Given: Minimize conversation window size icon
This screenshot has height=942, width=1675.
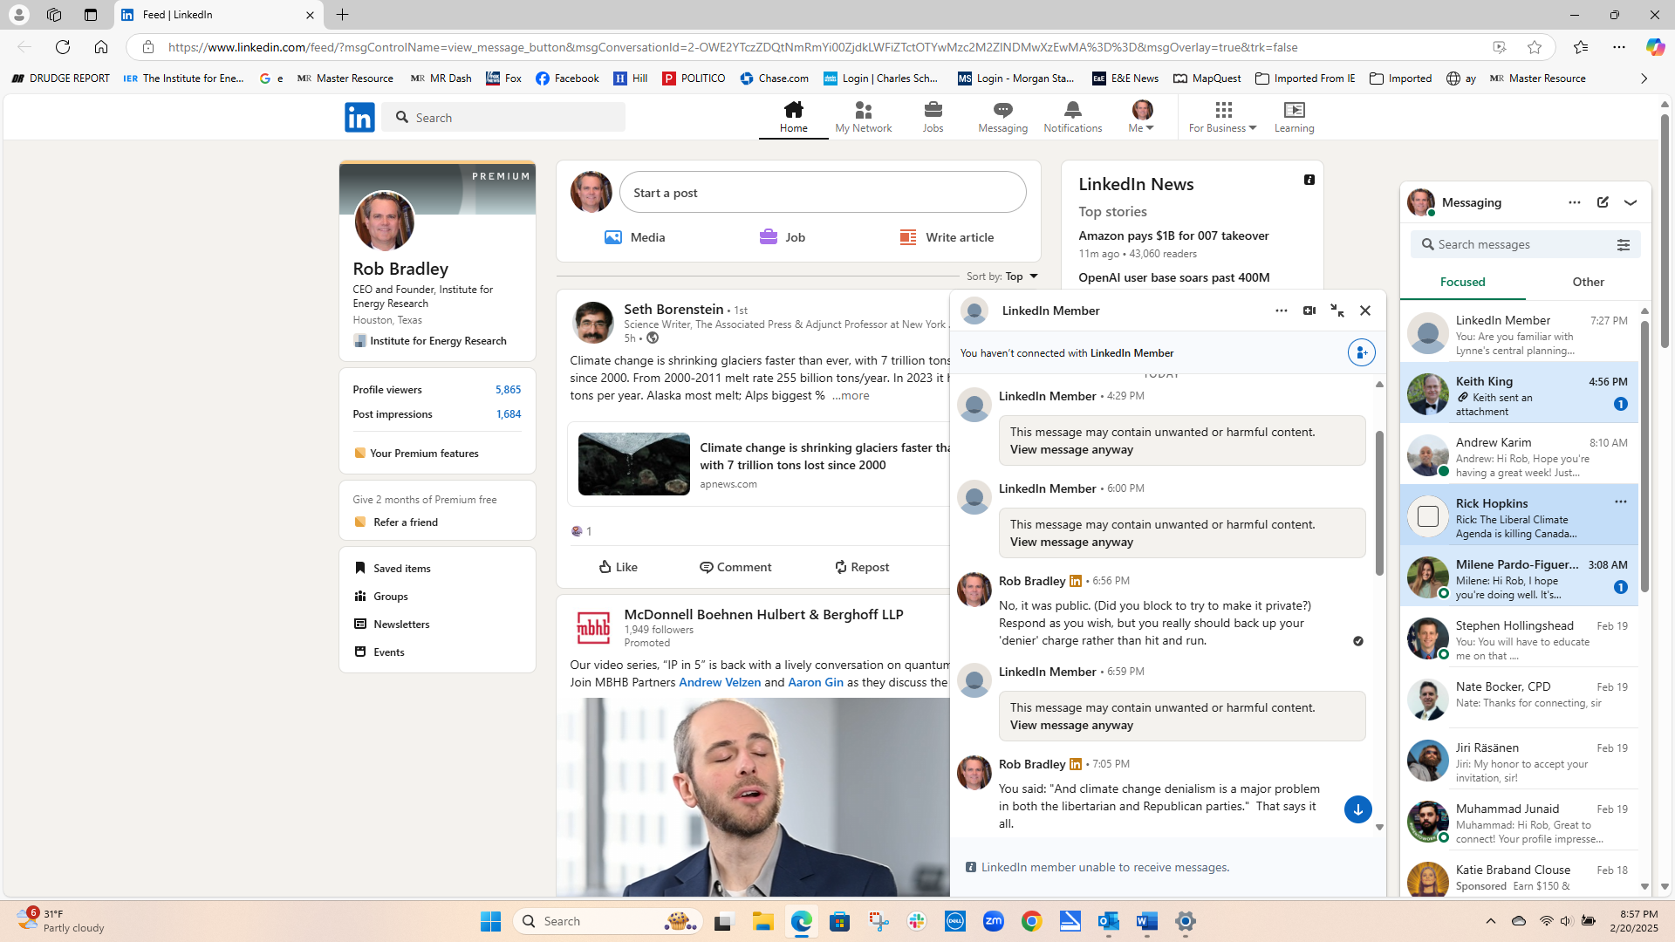Looking at the screenshot, I should pos(1337,311).
